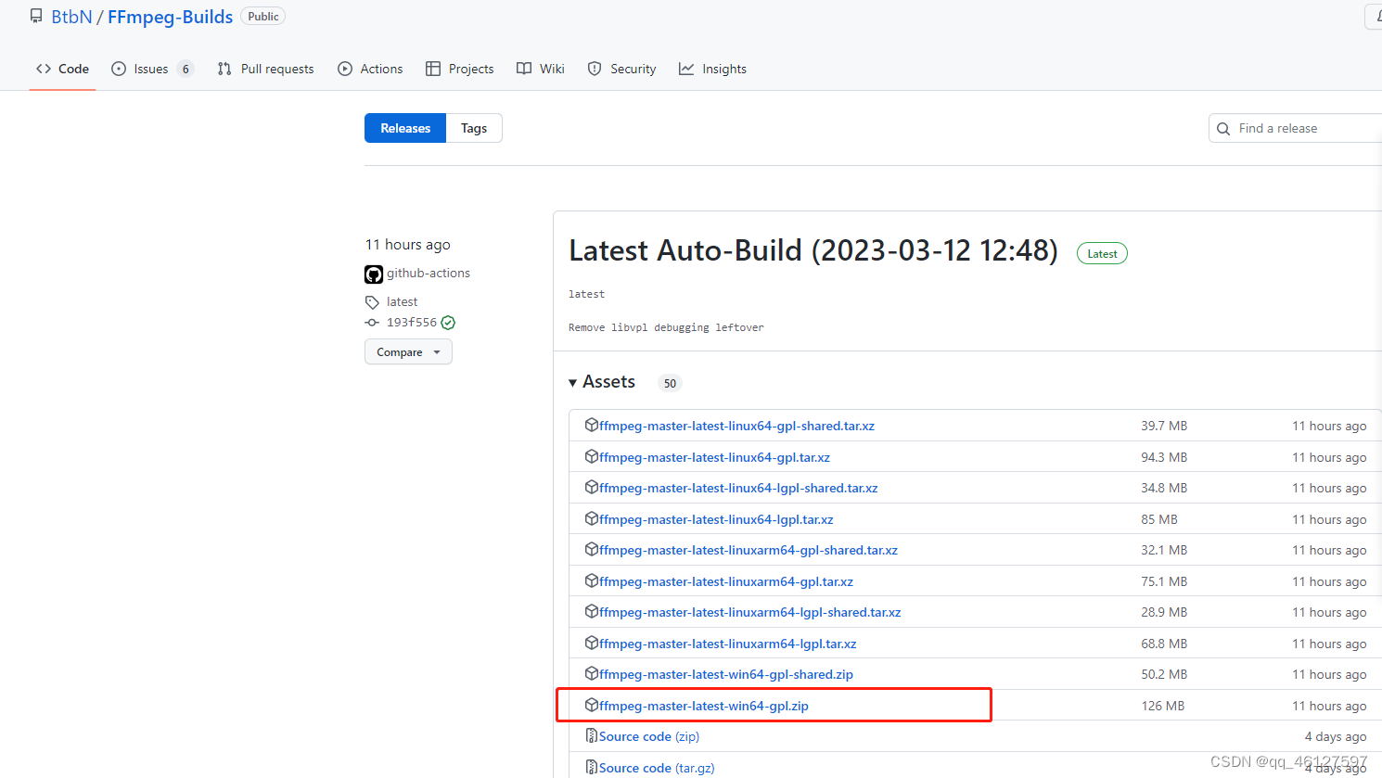Click package icon of linux64-gpl-shared.tar.xz
The height and width of the screenshot is (778, 1382).
tap(592, 425)
